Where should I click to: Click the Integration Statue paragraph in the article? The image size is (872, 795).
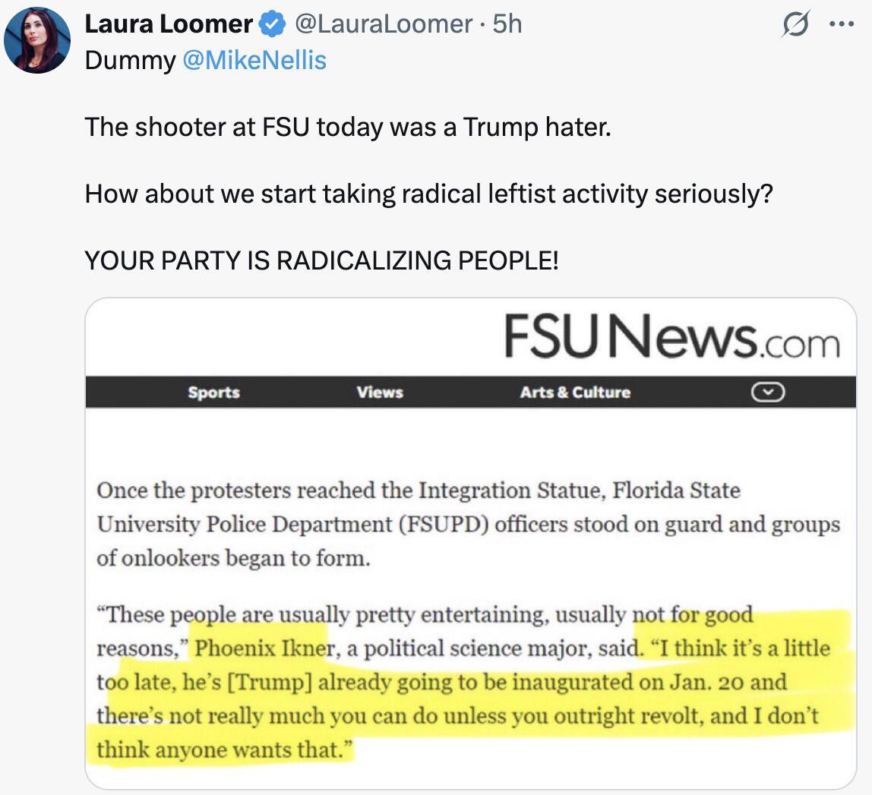click(467, 524)
